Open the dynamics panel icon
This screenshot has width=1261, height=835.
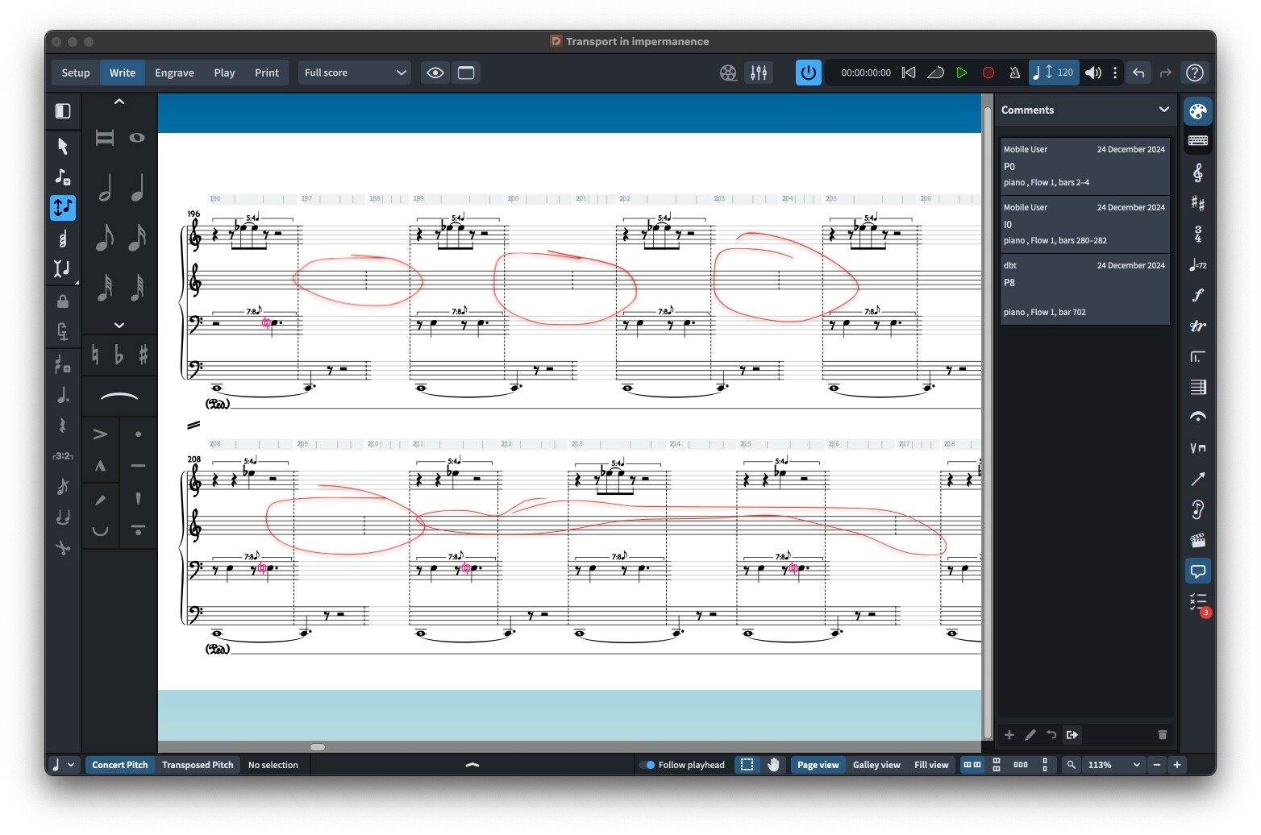tap(1198, 295)
